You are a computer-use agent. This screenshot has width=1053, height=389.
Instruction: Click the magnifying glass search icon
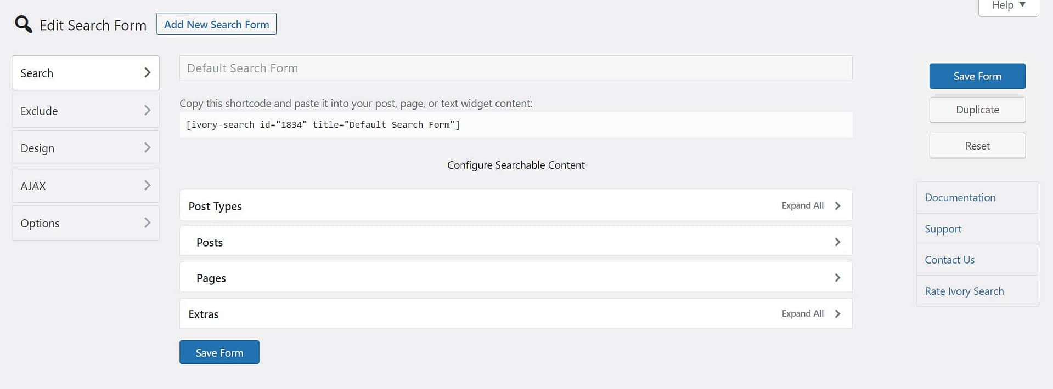23,24
